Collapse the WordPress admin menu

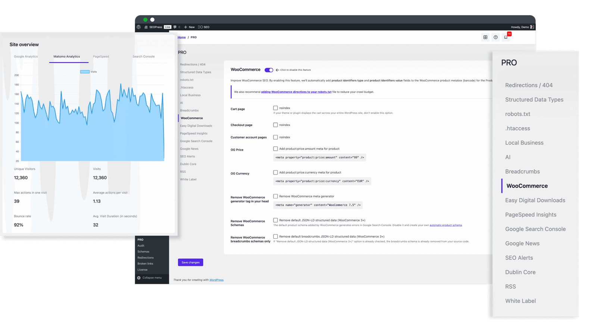pos(149,278)
